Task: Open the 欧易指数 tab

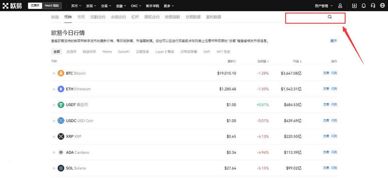Action: tap(173, 17)
